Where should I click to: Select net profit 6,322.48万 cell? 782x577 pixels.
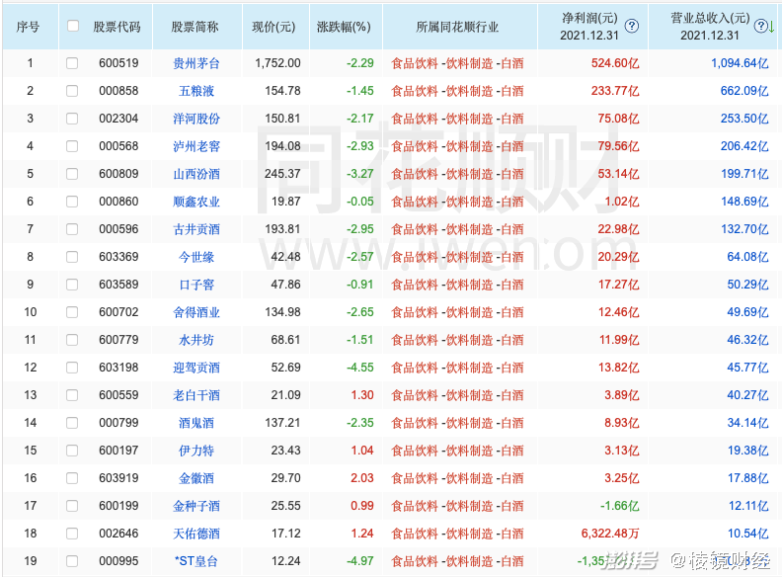pyautogui.click(x=610, y=534)
